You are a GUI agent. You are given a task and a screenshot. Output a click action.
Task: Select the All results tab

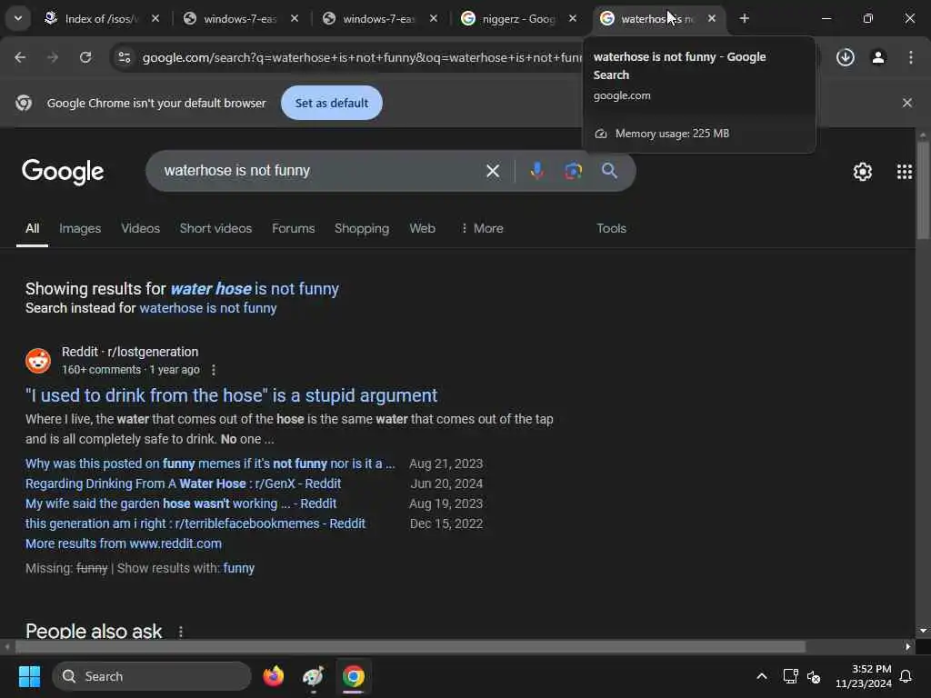[x=32, y=228]
